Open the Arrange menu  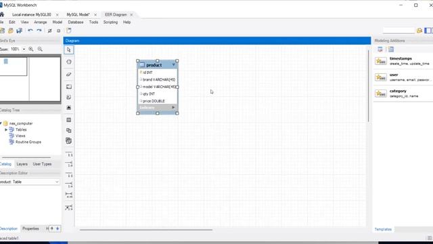[x=41, y=22]
